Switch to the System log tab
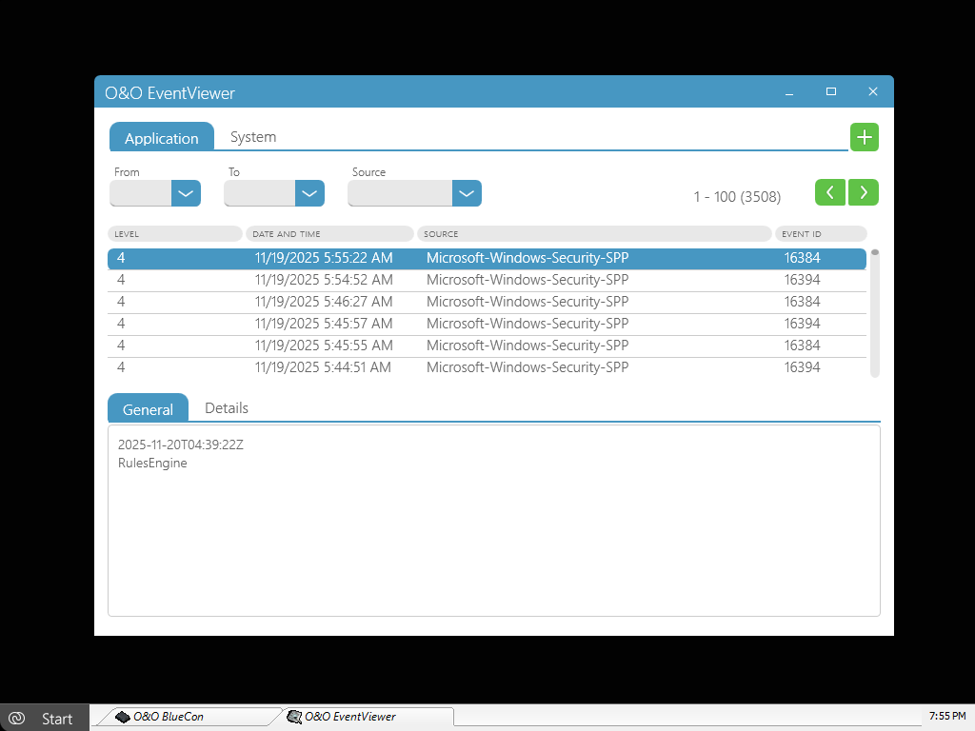This screenshot has width=975, height=731. point(253,137)
